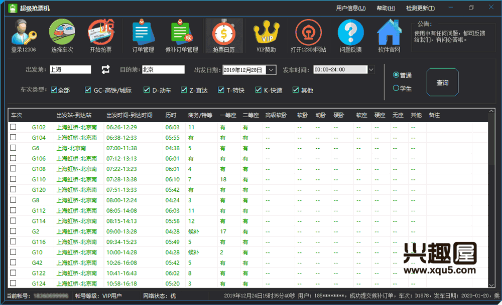Click 上海-北京南 station cell for G6
Screen dimensions: 502x305
click(71, 148)
